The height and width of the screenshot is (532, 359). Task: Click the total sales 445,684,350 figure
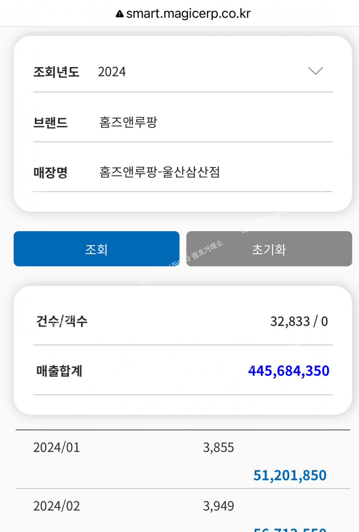coord(289,371)
